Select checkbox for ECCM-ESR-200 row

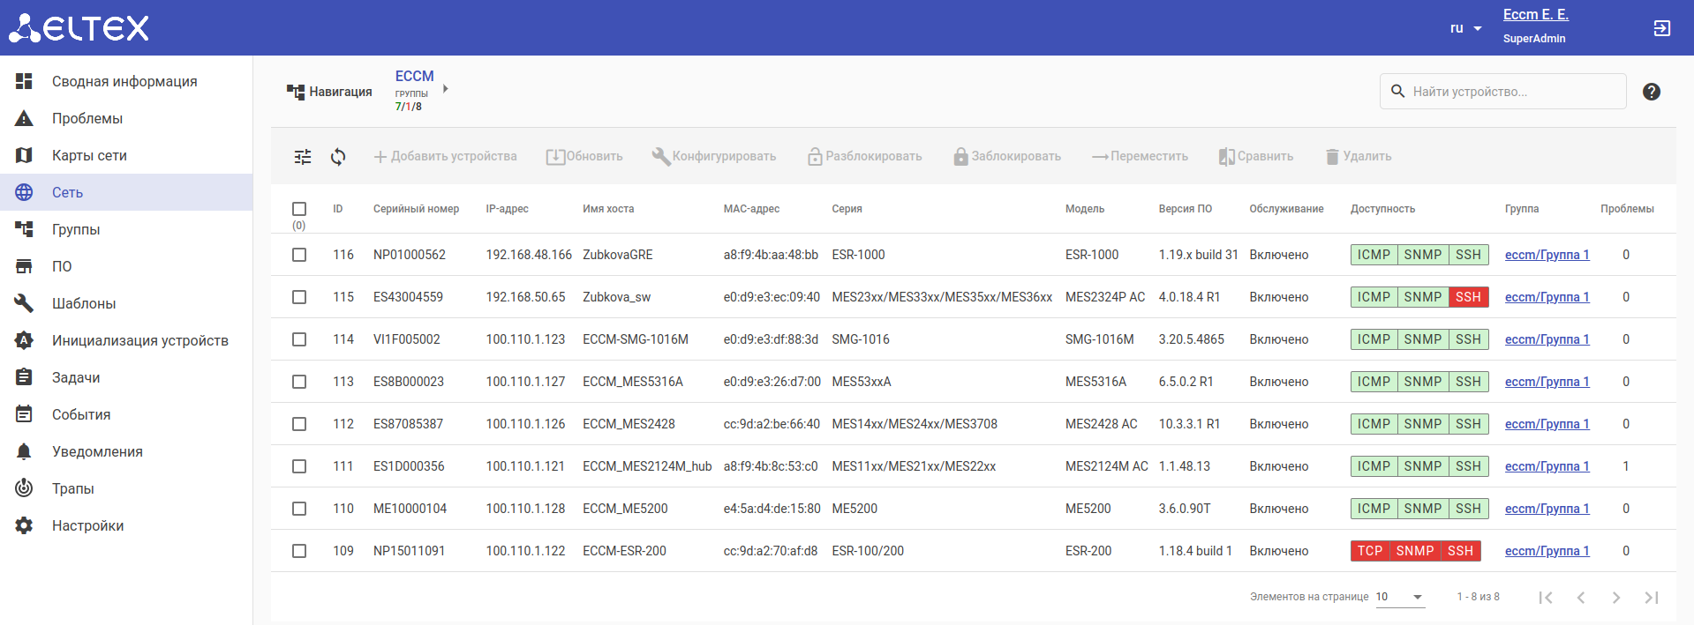(x=299, y=551)
